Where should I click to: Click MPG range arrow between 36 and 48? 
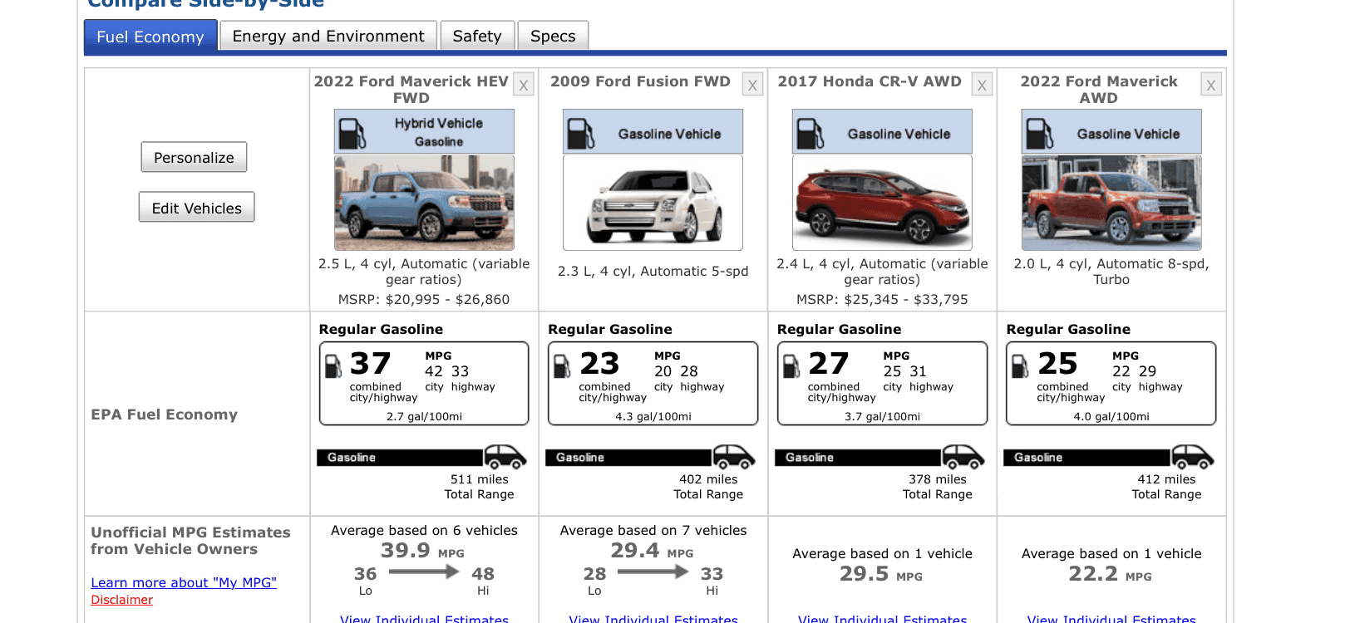pos(424,571)
